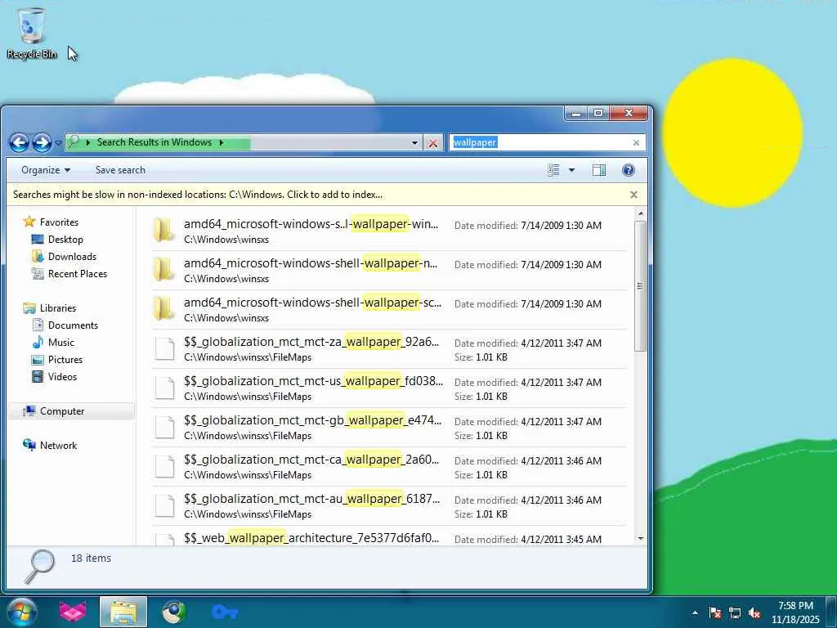Open the Music library
837x628 pixels.
click(53, 343)
